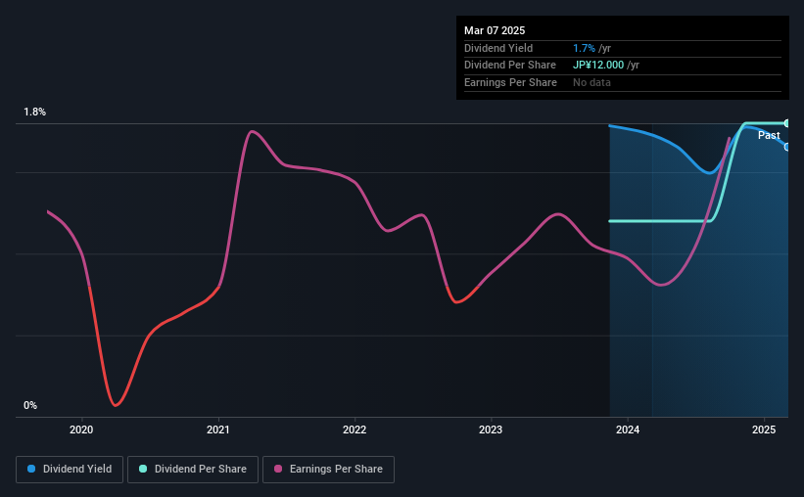
Task: Toggle the Dividend Per Share legend button
Action: point(193,470)
